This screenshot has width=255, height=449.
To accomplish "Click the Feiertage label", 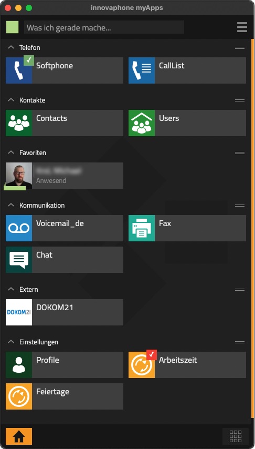I will click(x=52, y=392).
